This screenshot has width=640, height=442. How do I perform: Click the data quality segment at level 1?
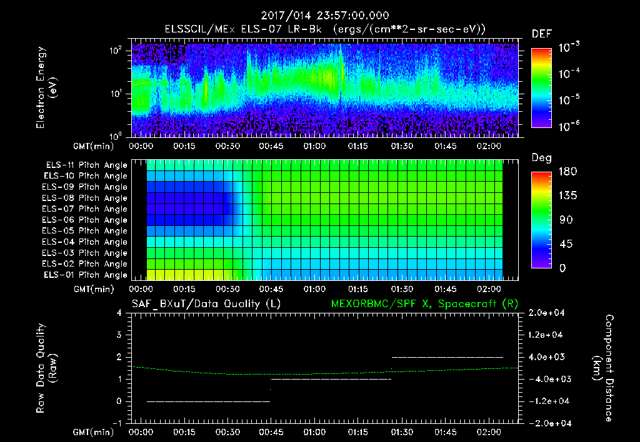[331, 379]
